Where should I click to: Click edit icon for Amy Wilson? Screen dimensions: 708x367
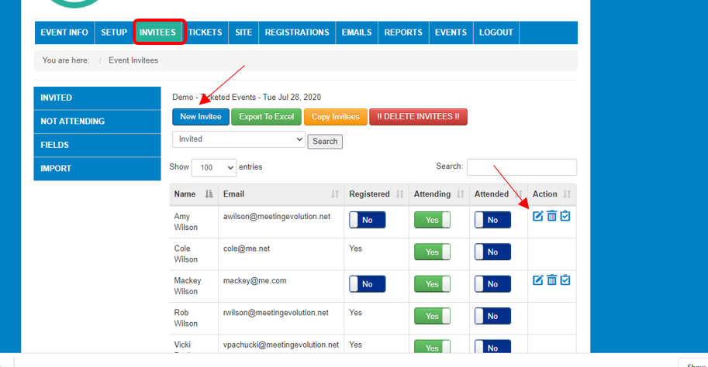(x=538, y=216)
